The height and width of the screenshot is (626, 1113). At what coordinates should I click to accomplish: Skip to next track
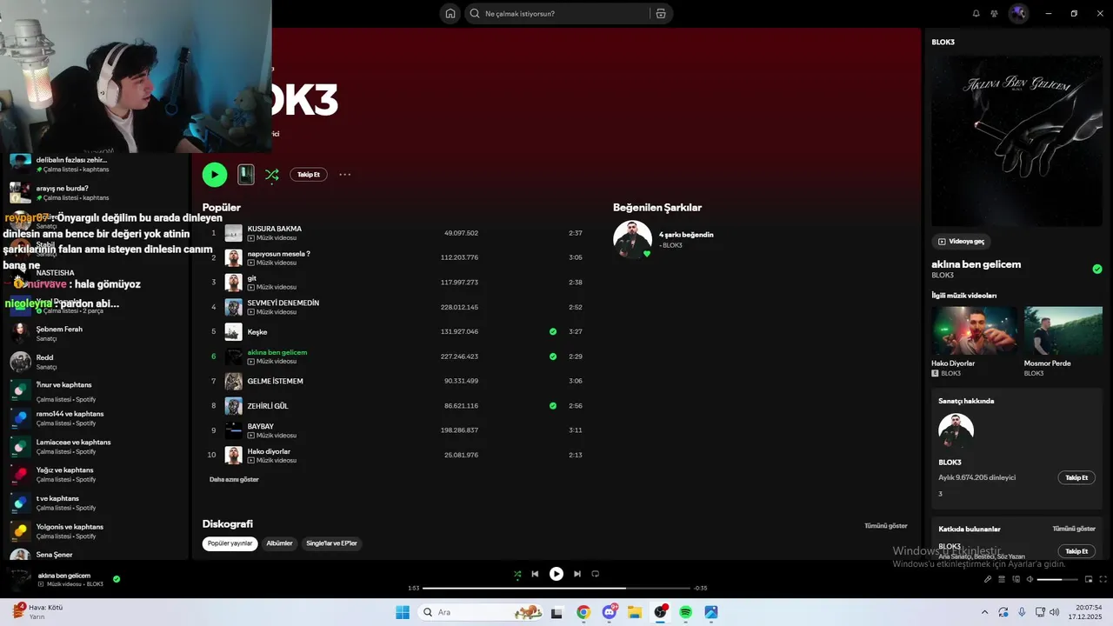[577, 574]
